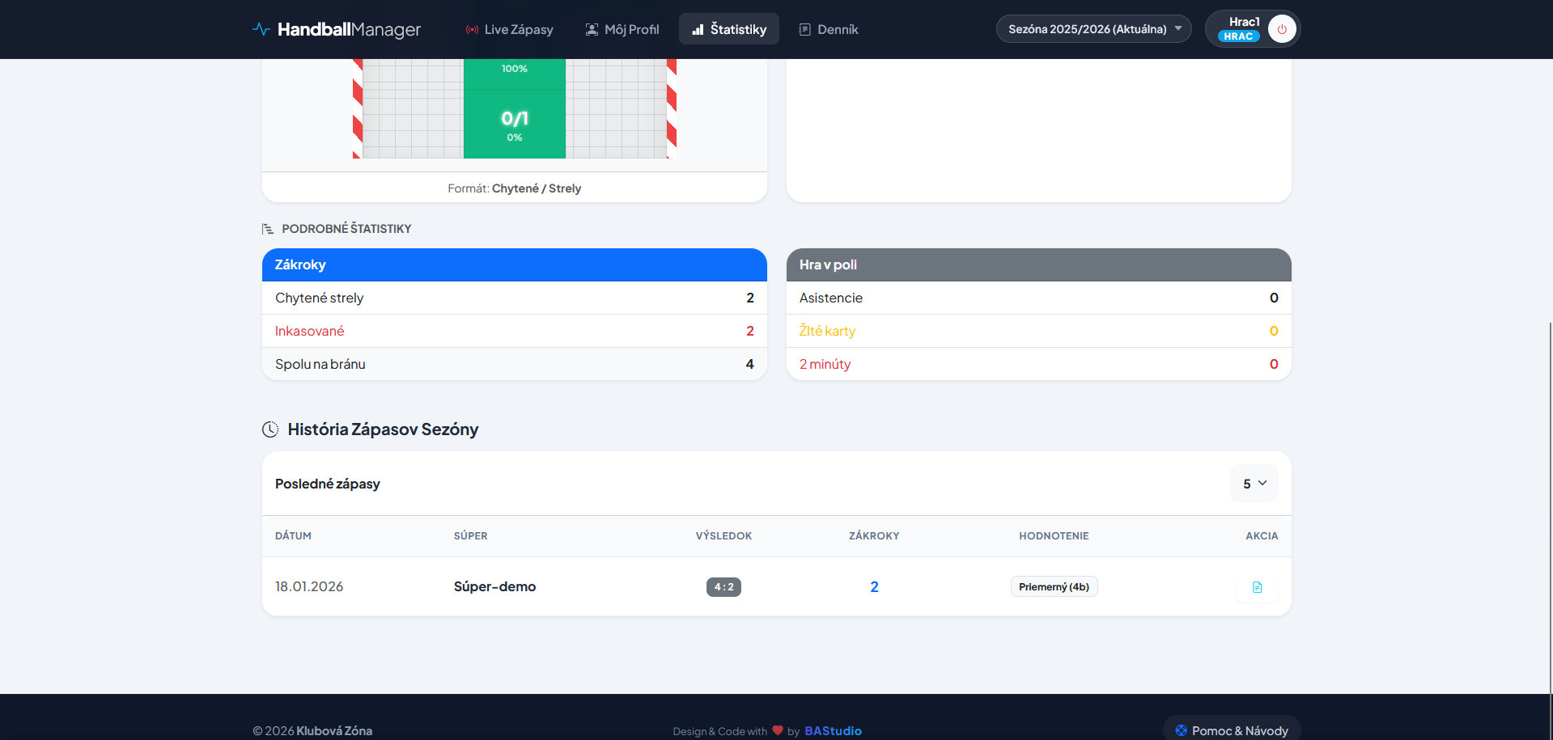Expand the matches count dropdown showing 5

(x=1254, y=484)
